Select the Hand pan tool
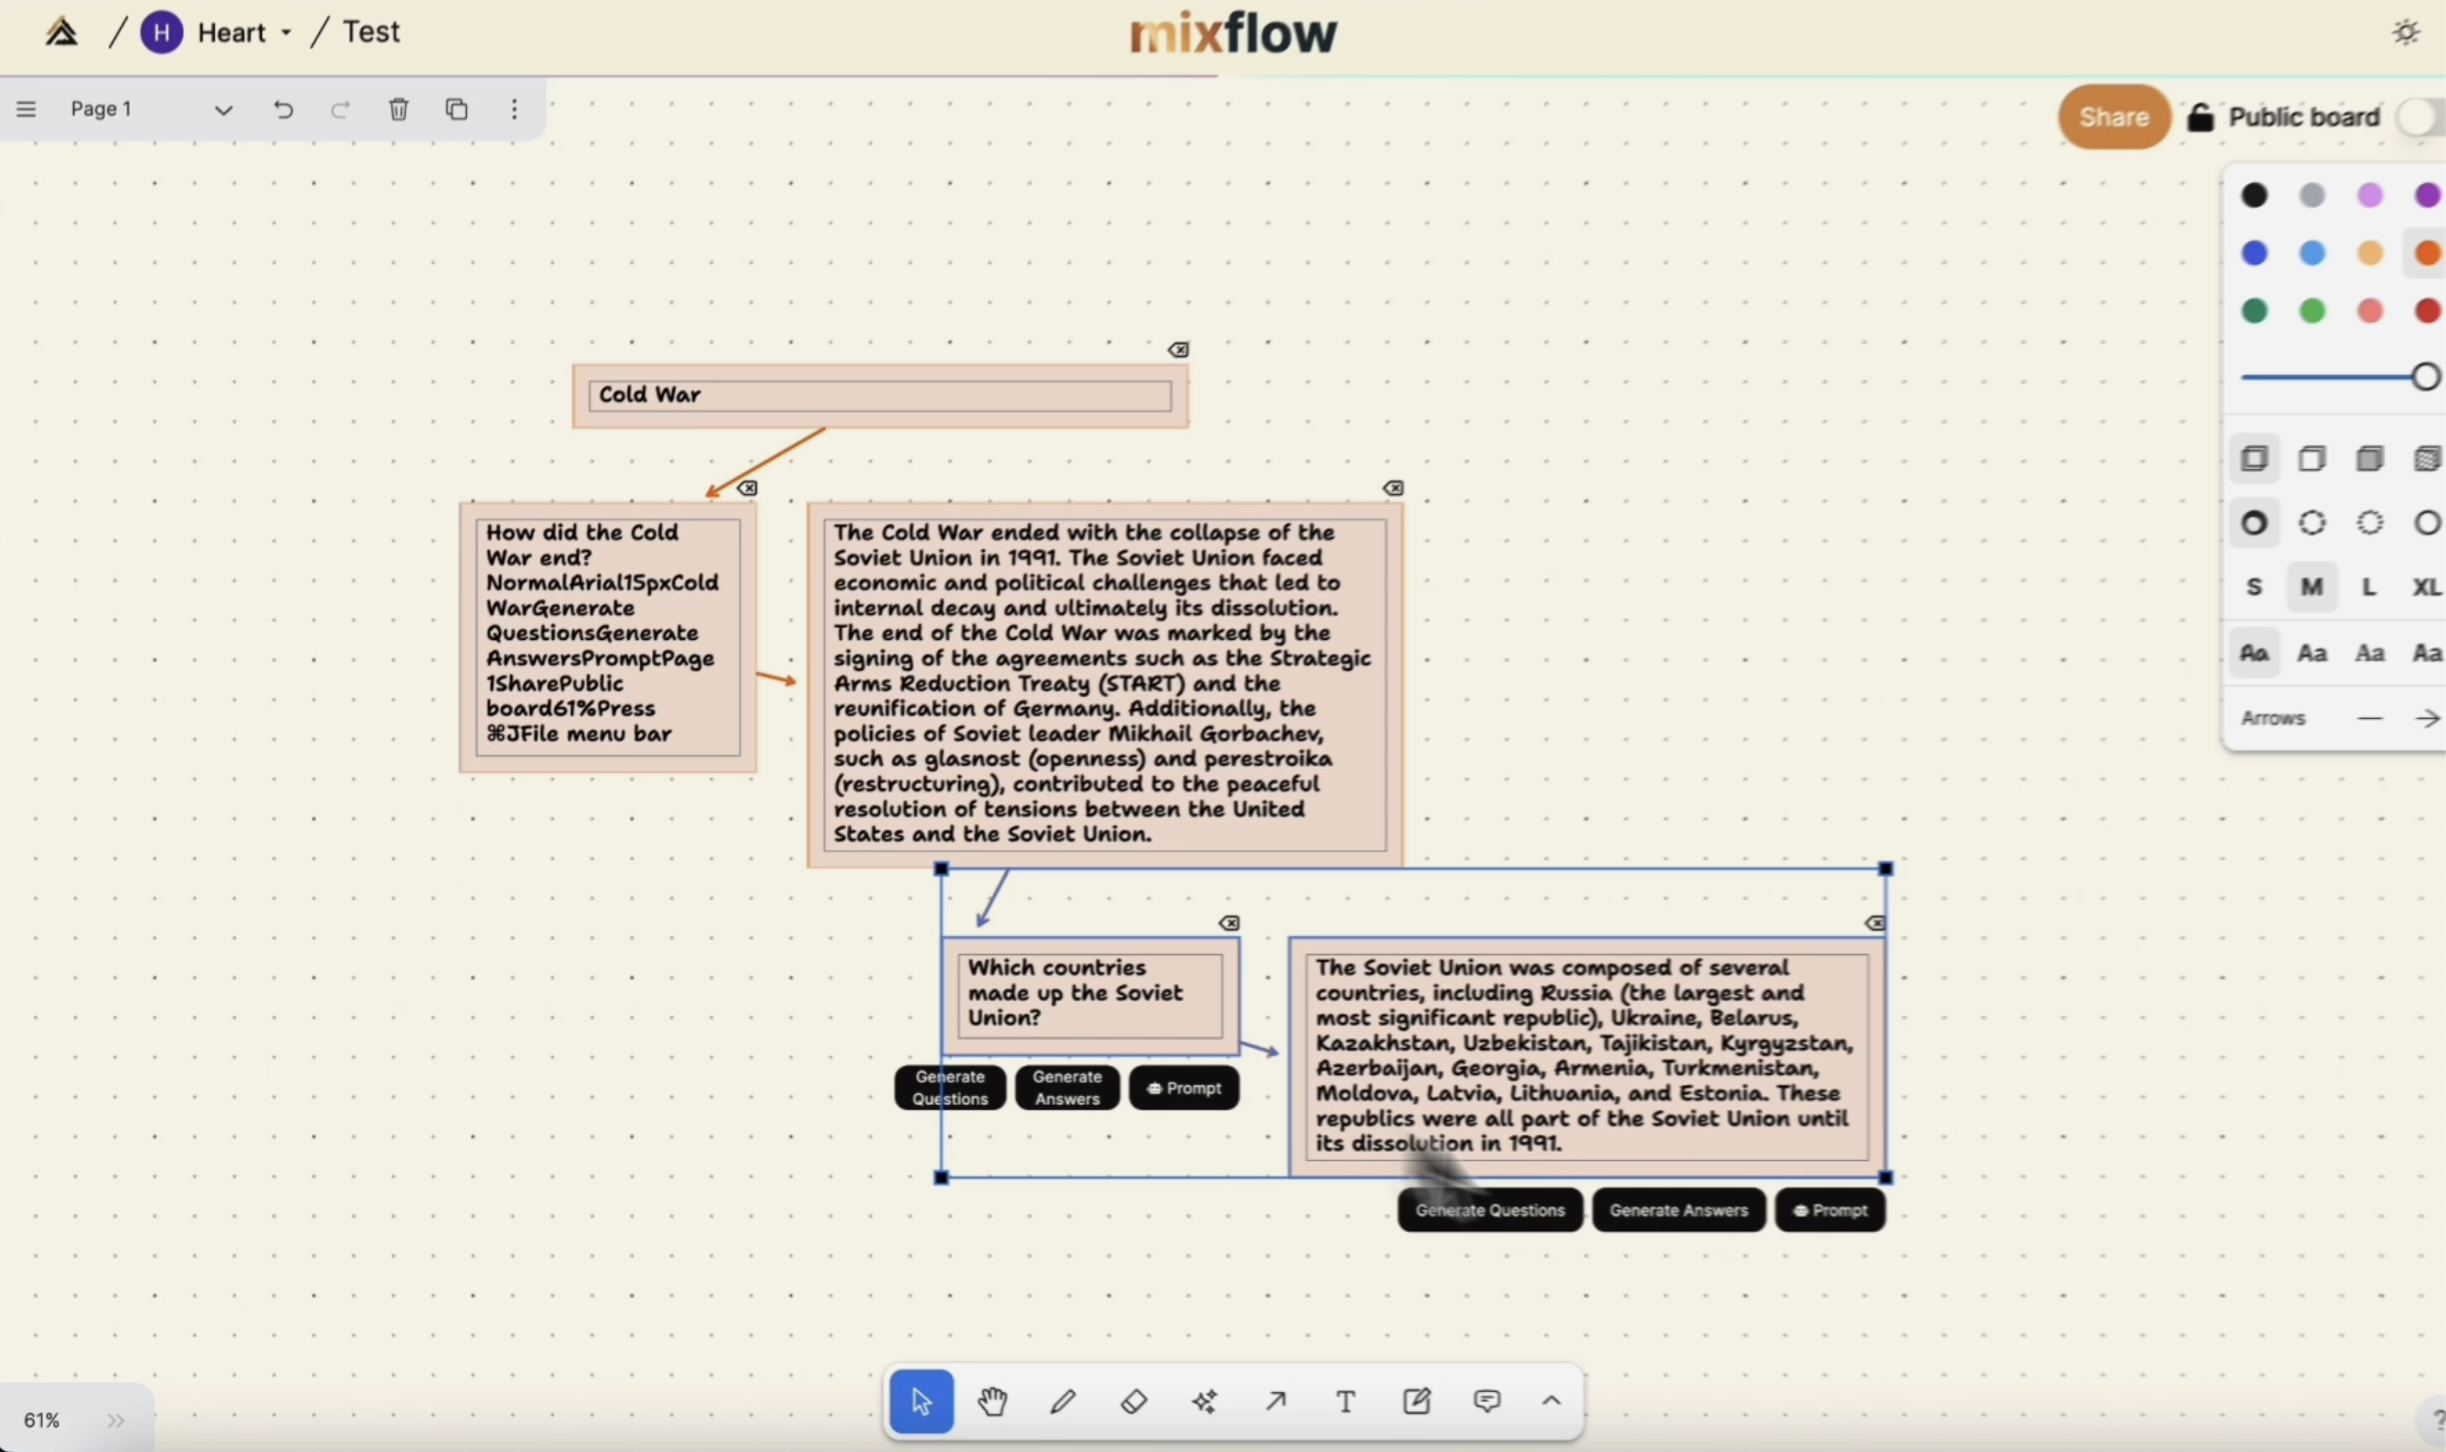2446x1452 pixels. pos(991,1401)
